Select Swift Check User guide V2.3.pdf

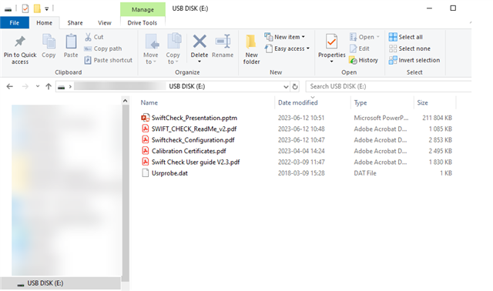(x=196, y=162)
